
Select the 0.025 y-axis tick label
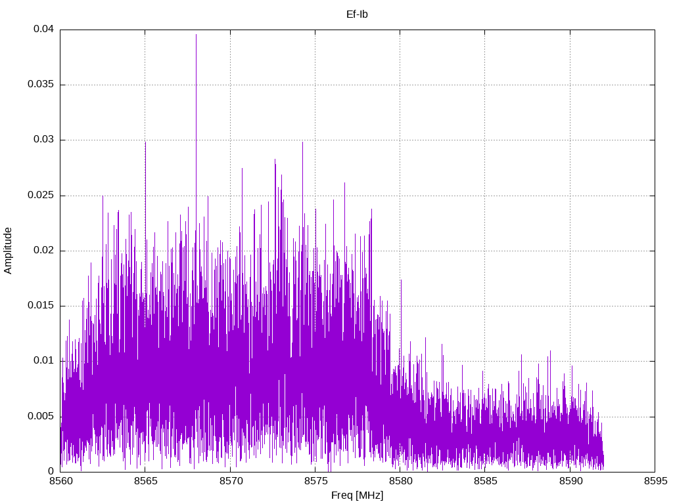click(41, 196)
